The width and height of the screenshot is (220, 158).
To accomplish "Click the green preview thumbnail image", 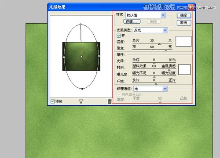I will coord(81,56).
